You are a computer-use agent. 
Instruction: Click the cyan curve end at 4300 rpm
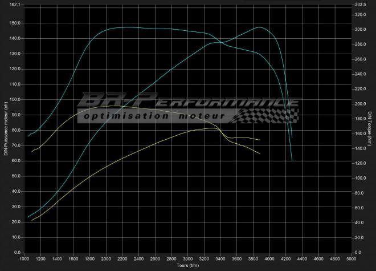pos(292,160)
